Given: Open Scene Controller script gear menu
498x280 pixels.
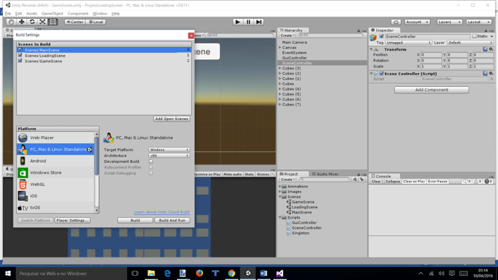Looking at the screenshot, I should (x=491, y=73).
